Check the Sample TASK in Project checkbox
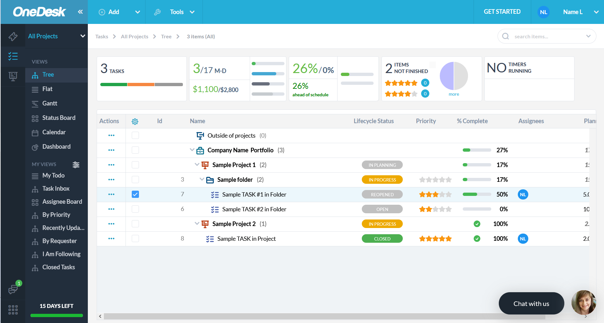 tap(135, 238)
